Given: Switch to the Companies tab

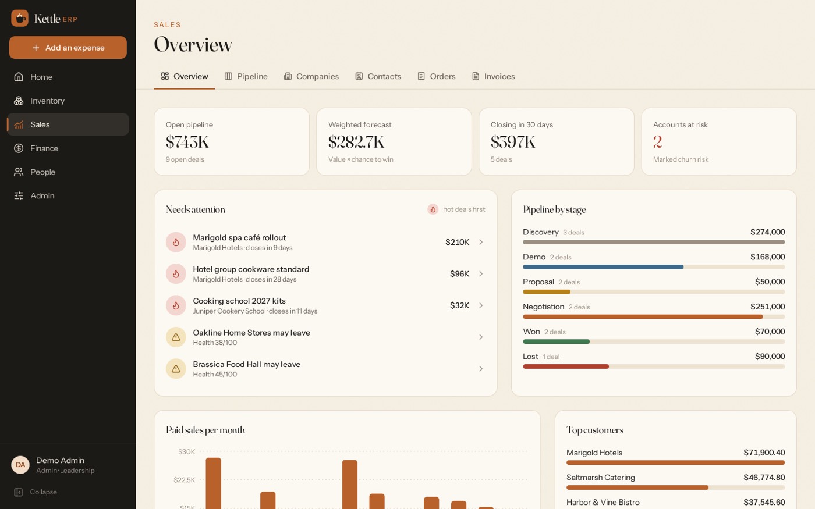Looking at the screenshot, I should [311, 76].
